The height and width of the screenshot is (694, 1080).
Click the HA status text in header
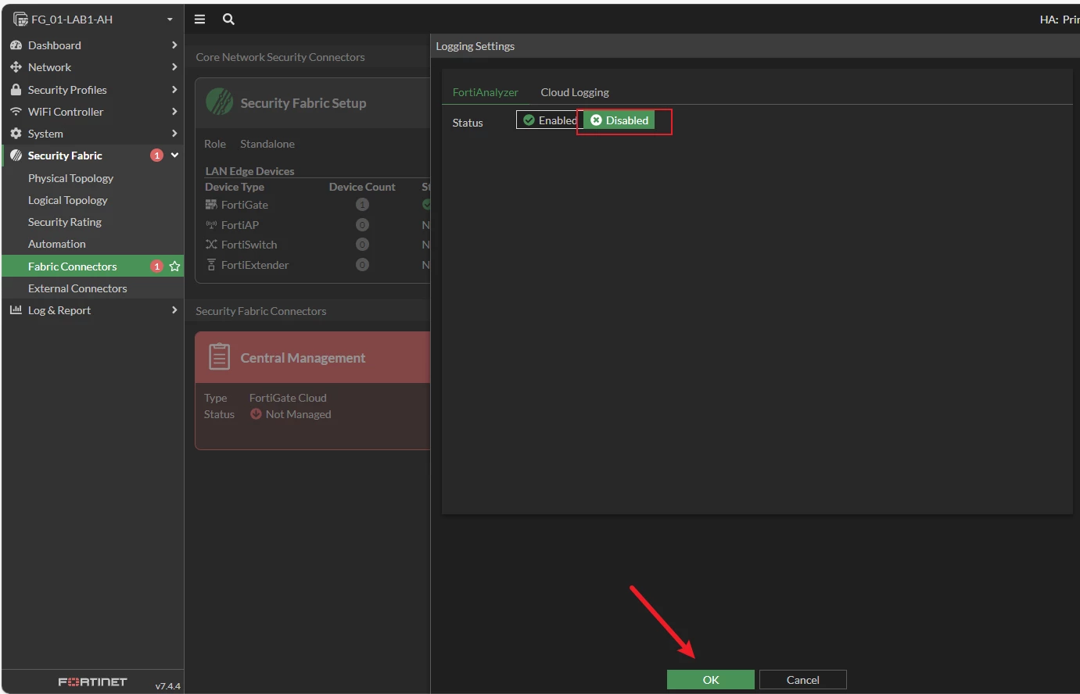click(1060, 20)
